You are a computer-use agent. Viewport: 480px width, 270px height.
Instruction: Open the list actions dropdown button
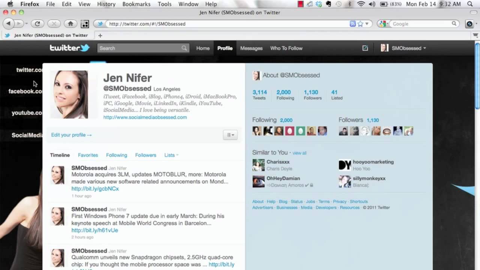point(230,135)
